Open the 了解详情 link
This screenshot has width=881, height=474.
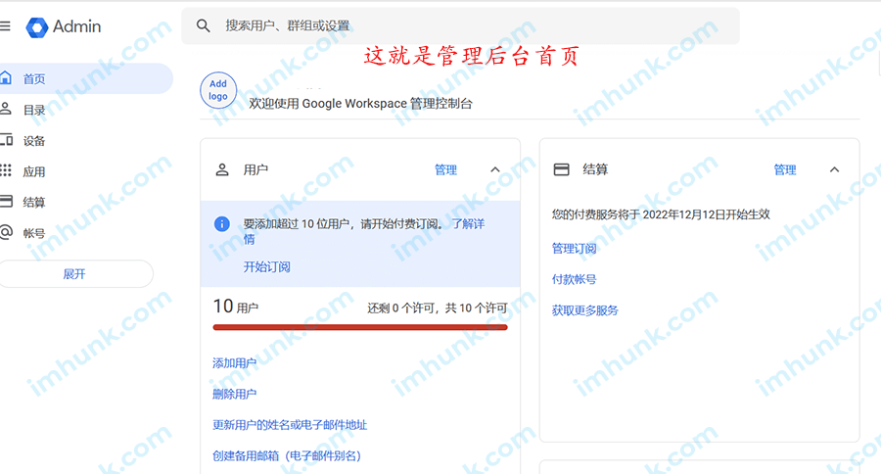click(x=468, y=224)
